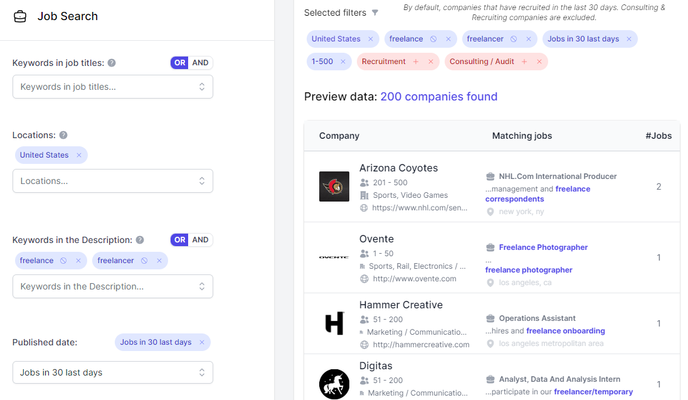Image resolution: width=688 pixels, height=400 pixels.
Task: Expand Keywords in the Description dropdown arrows
Action: pyautogui.click(x=202, y=286)
